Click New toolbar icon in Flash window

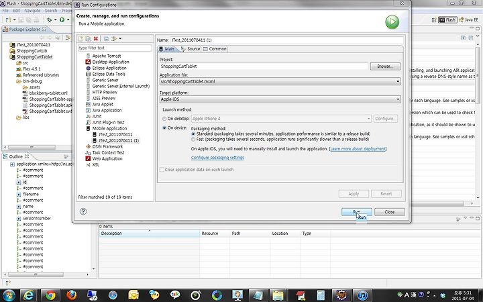(x=8, y=19)
